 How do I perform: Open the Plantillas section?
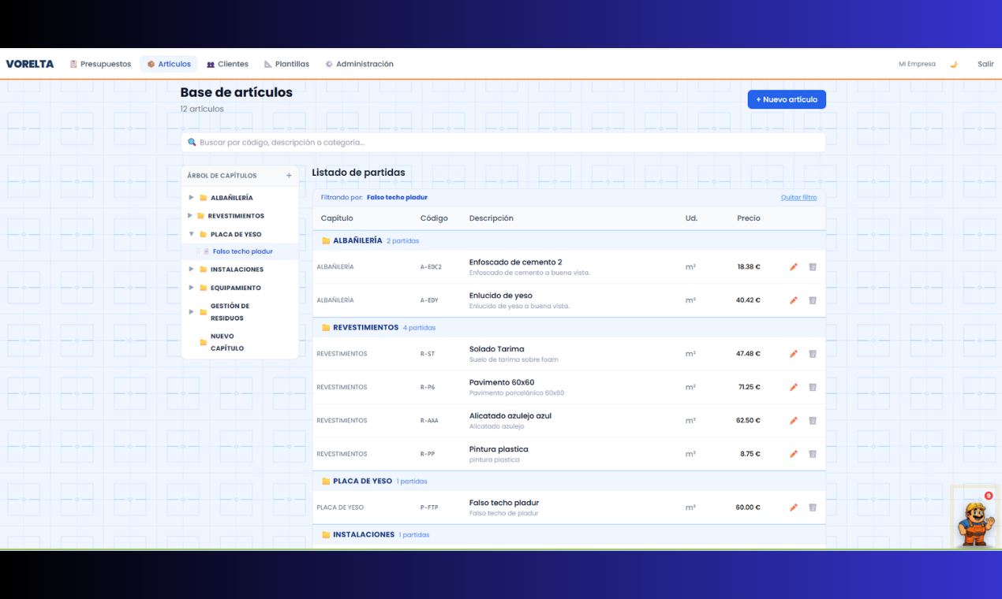pyautogui.click(x=286, y=64)
